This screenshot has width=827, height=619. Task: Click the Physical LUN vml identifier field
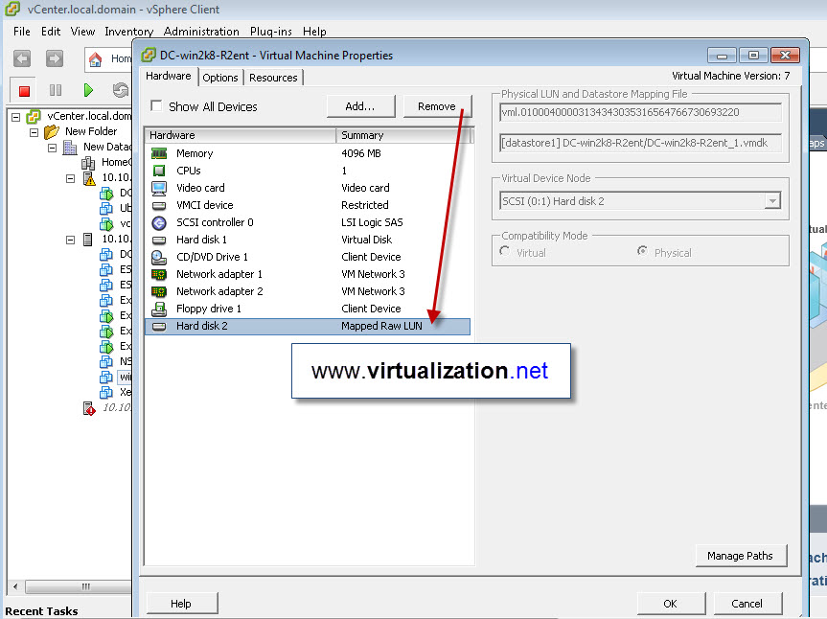click(x=640, y=112)
